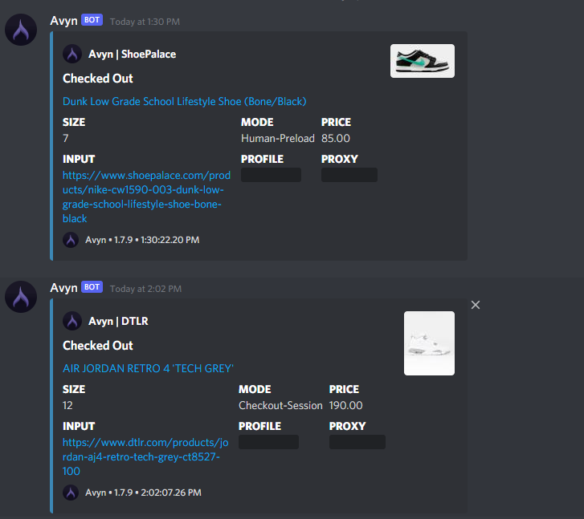This screenshot has height=519, width=584.
Task: Click the 'Avyn | ShoePalace' author title
Action: (133, 55)
